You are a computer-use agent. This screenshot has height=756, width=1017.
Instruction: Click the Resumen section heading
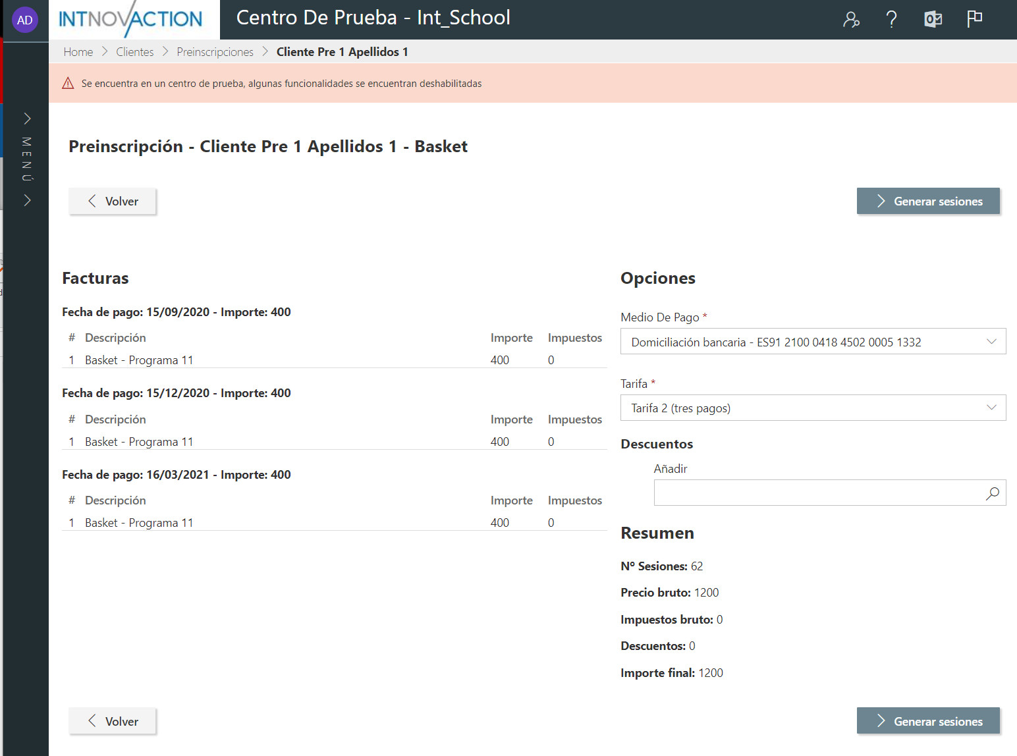657,533
